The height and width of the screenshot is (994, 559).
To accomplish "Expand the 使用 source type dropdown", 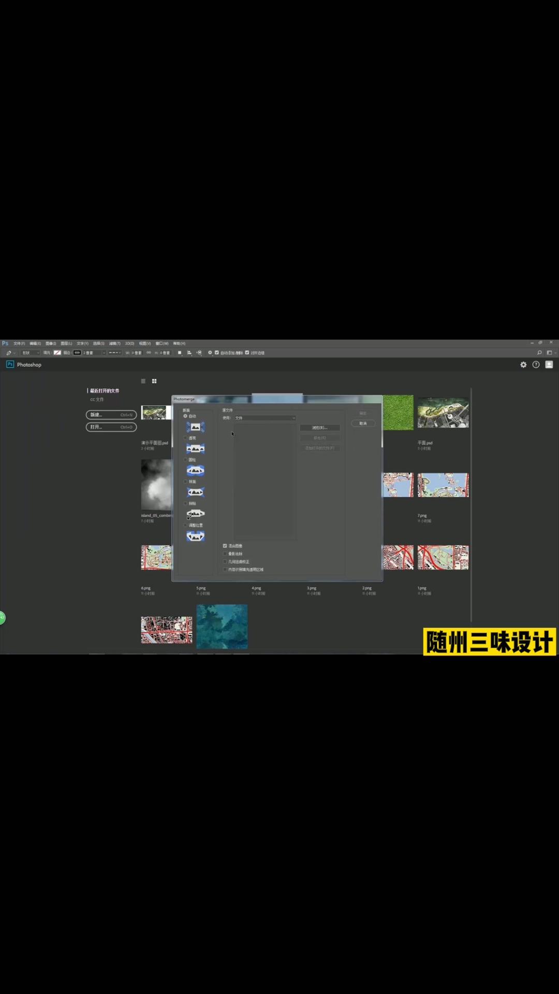I will coord(264,418).
